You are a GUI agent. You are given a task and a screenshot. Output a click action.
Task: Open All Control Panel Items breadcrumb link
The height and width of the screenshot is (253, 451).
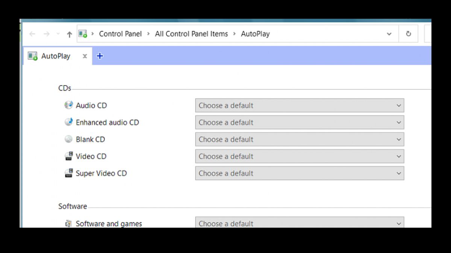(191, 34)
